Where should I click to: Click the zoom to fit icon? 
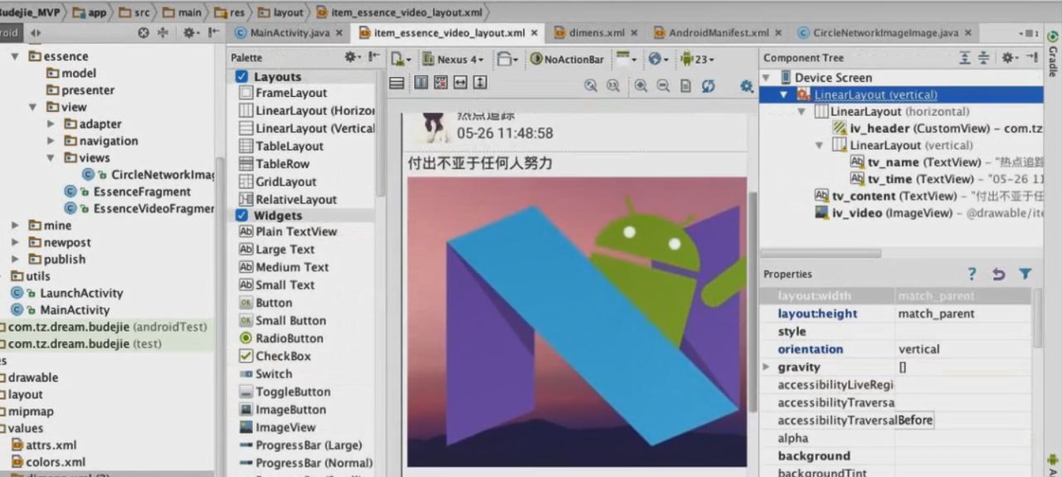[591, 85]
